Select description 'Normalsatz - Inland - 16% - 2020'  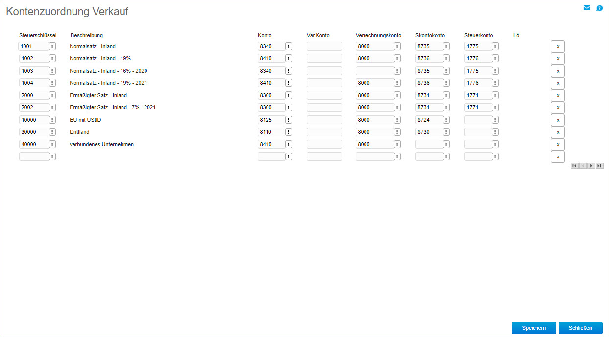[x=108, y=71]
